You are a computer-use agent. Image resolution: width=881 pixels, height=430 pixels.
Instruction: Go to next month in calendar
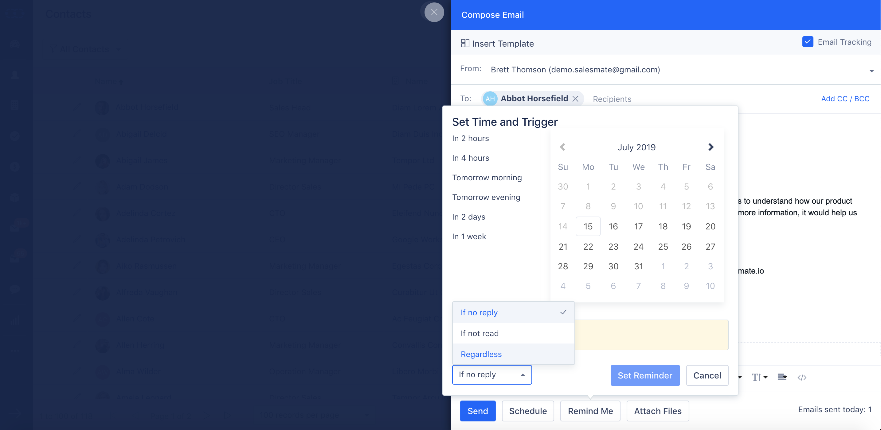point(711,147)
